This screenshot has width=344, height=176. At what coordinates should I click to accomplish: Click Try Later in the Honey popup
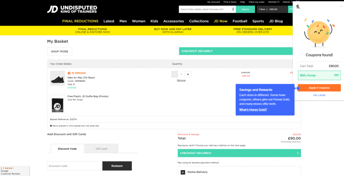tap(319, 95)
